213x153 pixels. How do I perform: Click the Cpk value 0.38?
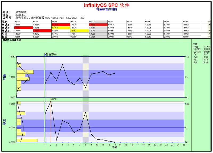[x=206, y=57]
